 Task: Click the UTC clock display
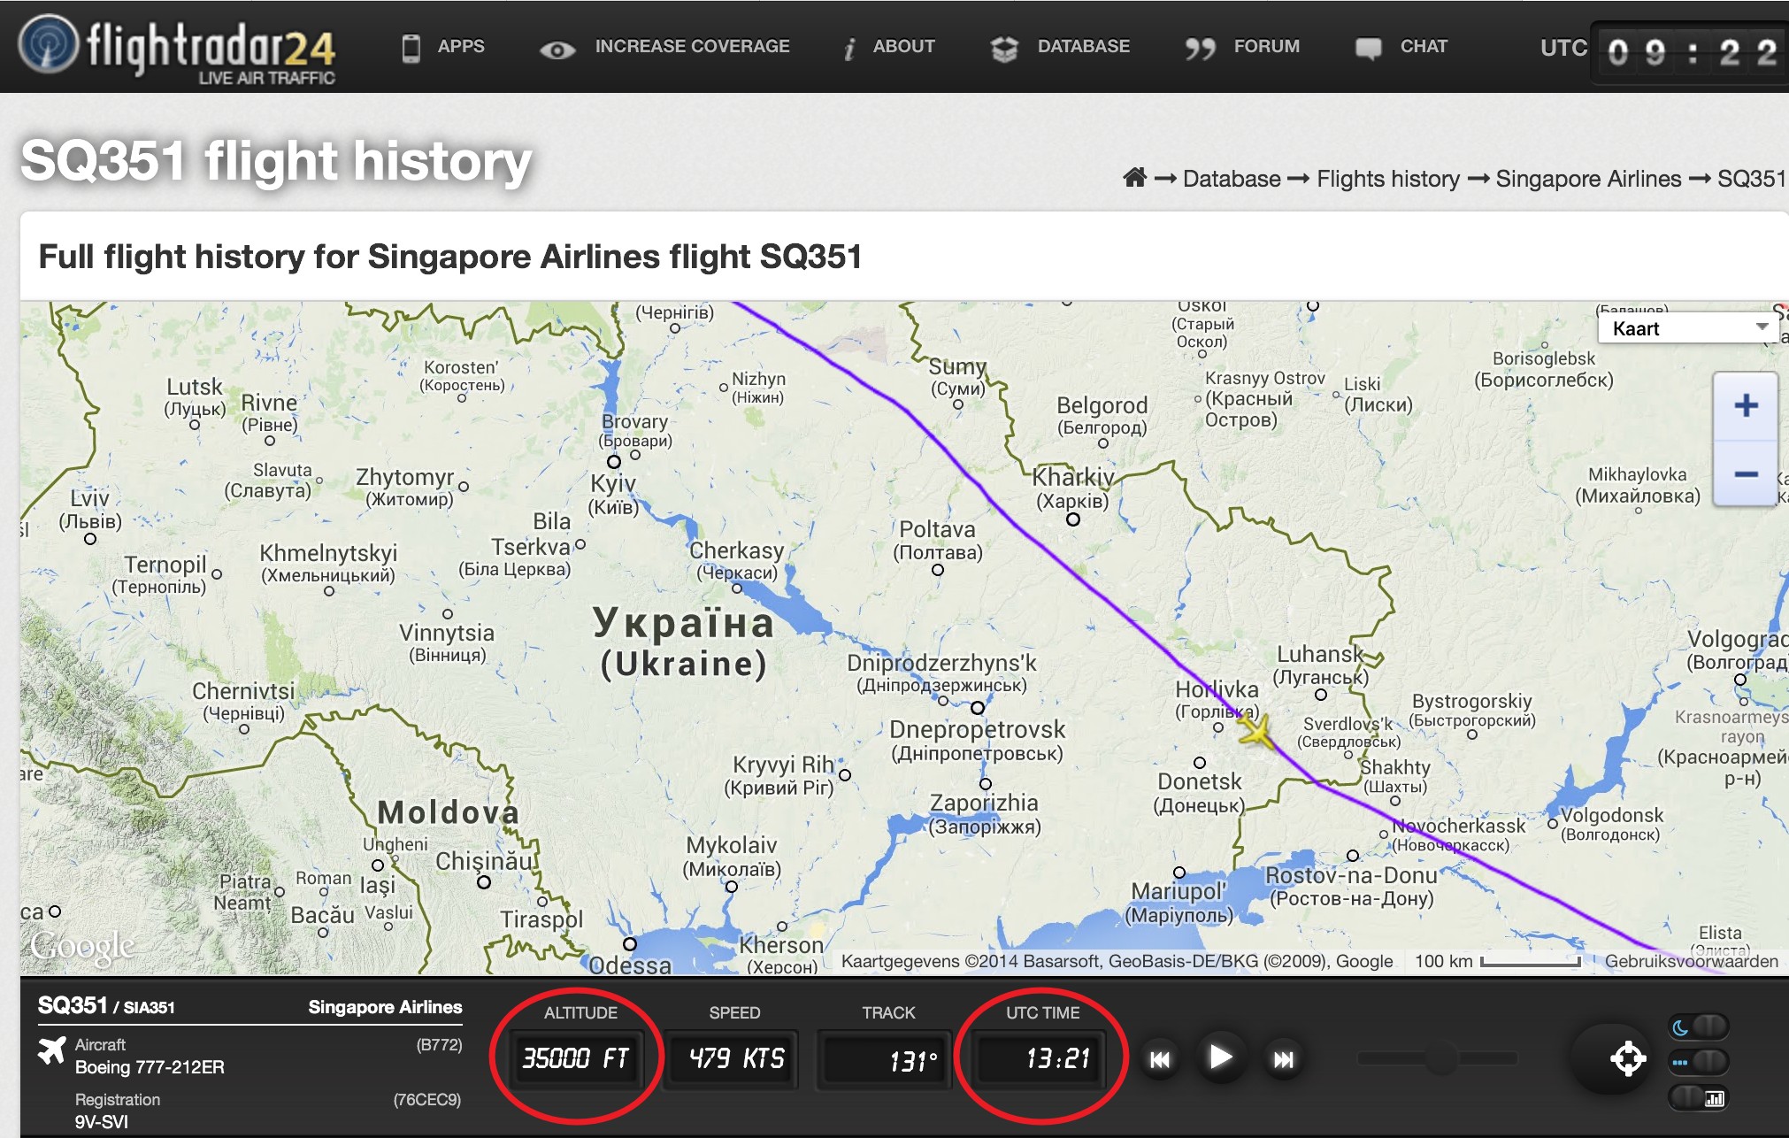coord(1691,51)
